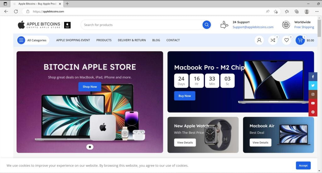Click the blue search magnifier button
Image resolution: width=322 pixels, height=173 pixels.
tap(207, 25)
